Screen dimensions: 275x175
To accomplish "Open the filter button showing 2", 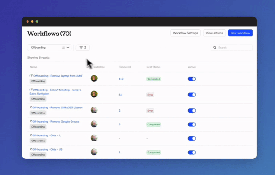I will [82, 47].
